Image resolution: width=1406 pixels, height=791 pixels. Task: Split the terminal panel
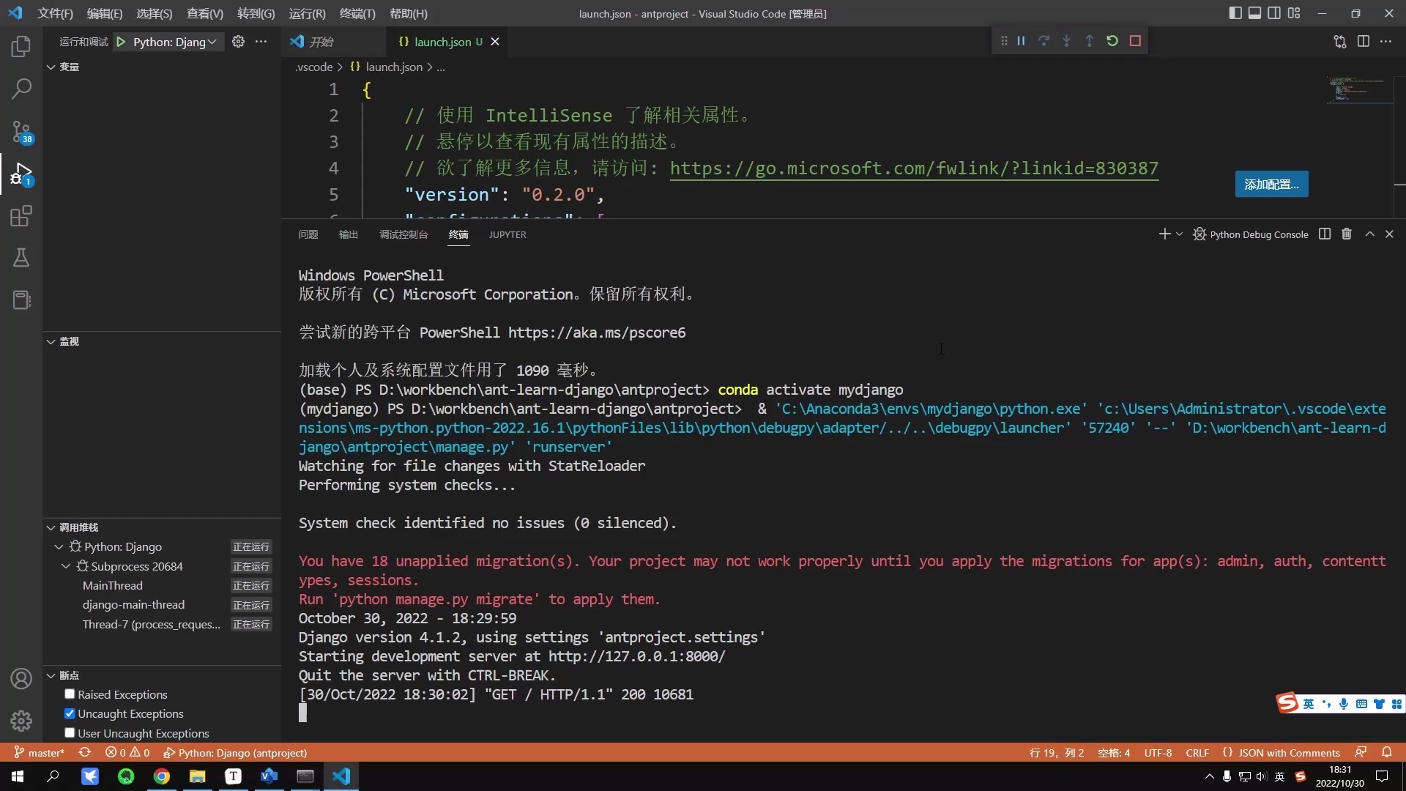point(1325,234)
